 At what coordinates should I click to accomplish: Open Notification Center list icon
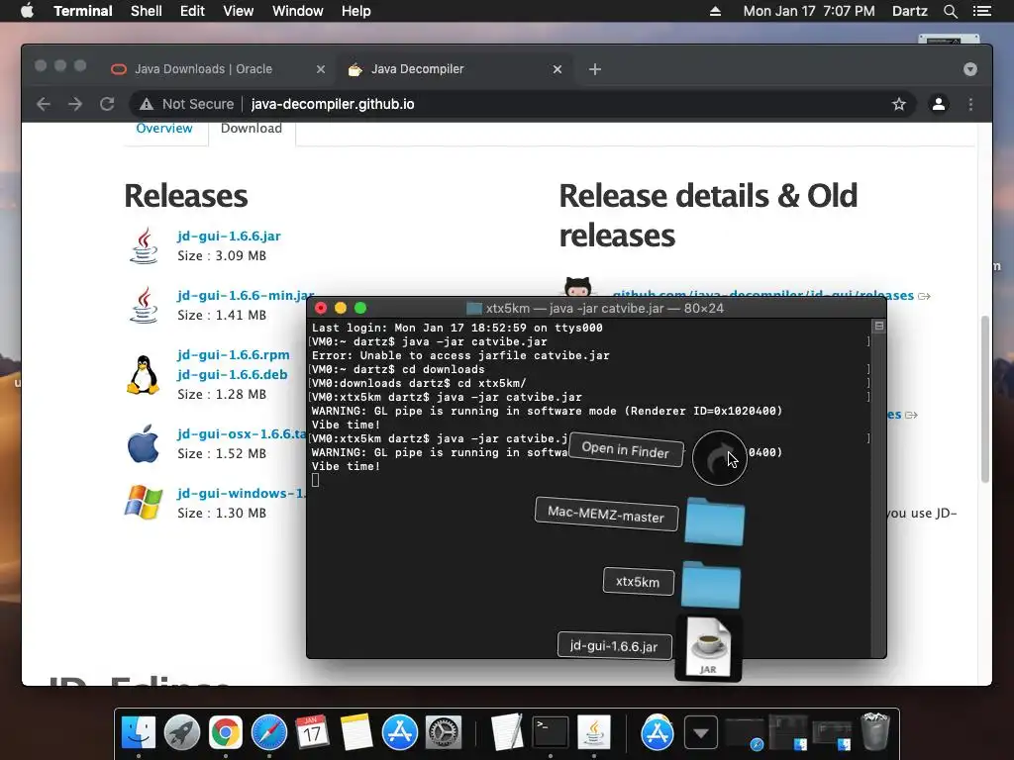point(981,11)
